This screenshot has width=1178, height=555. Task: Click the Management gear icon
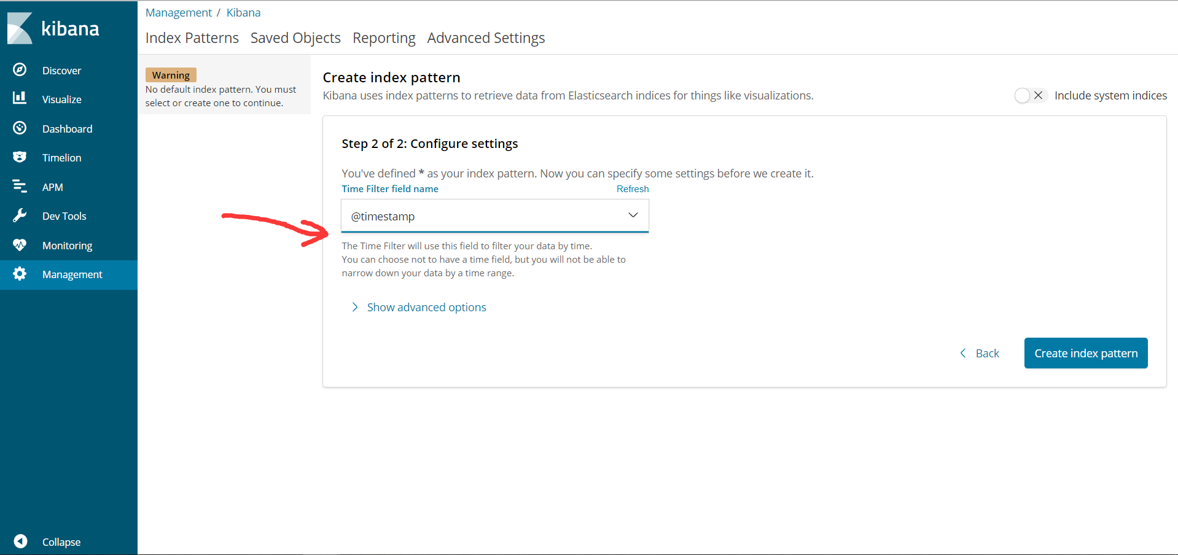point(20,274)
